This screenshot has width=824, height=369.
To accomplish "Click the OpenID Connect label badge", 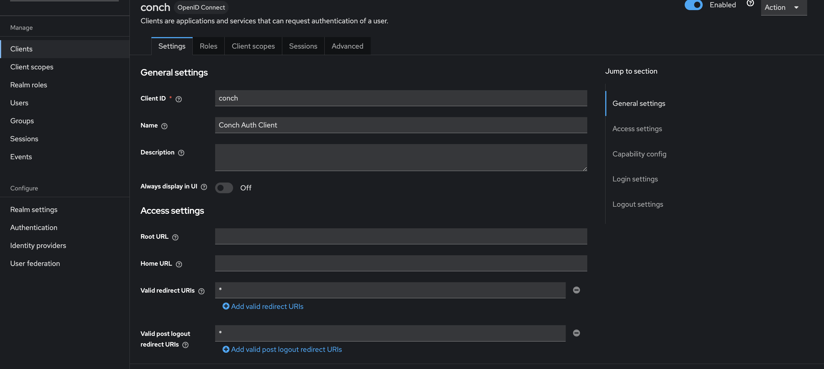I will (201, 7).
